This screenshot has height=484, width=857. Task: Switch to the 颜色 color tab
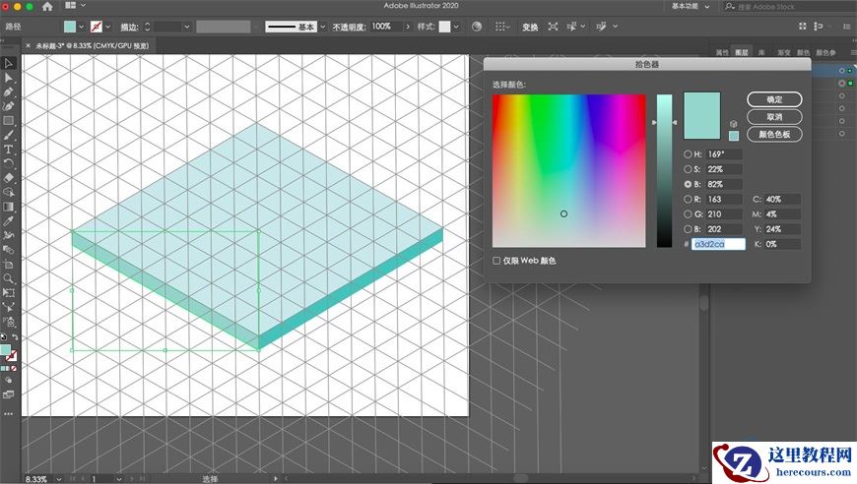[x=803, y=52]
